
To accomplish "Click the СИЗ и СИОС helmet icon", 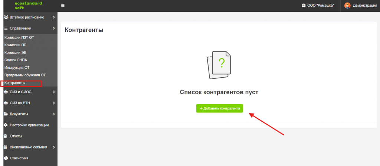I will click(6, 92).
